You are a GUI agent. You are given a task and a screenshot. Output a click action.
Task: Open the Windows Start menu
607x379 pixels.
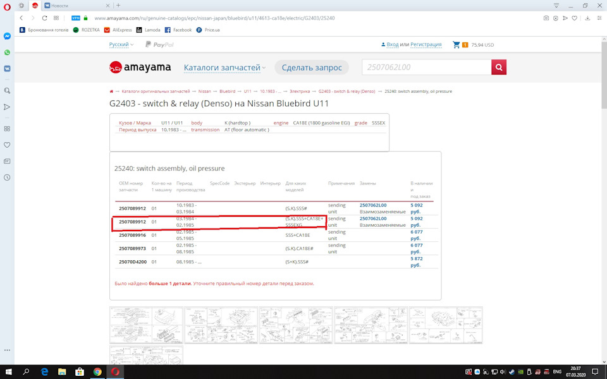click(x=8, y=371)
